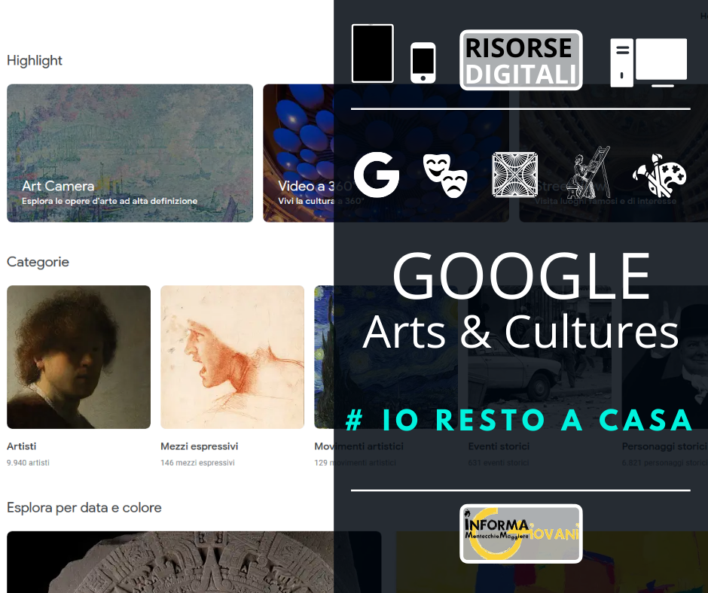Click the Artisti category label
The width and height of the screenshot is (708, 593).
(x=21, y=446)
